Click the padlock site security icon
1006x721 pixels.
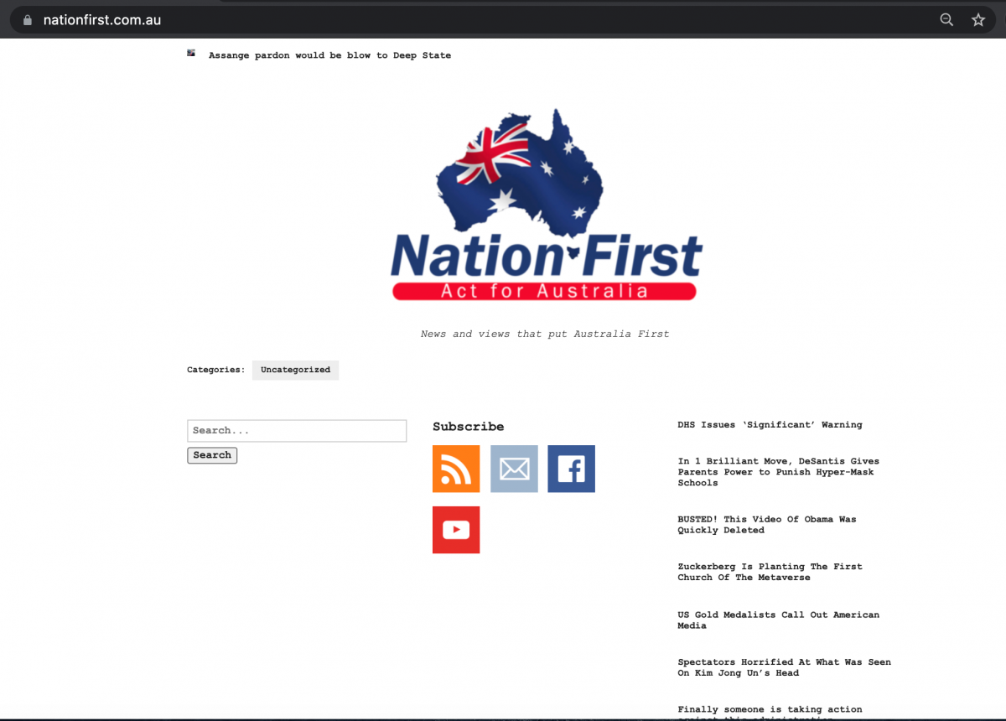(x=27, y=20)
